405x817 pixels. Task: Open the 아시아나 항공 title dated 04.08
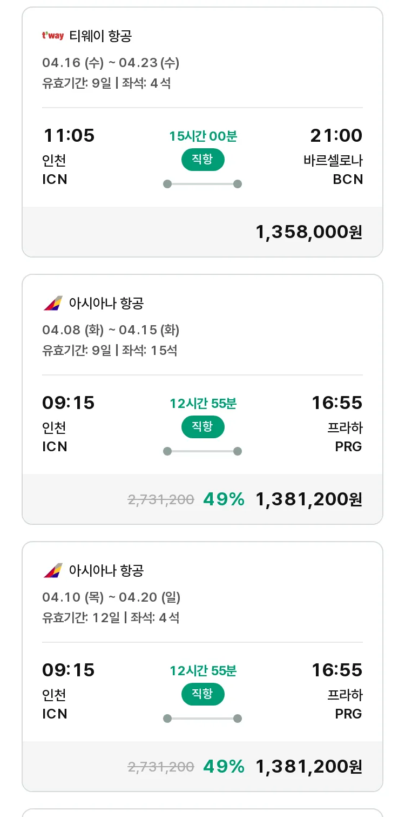coord(106,304)
